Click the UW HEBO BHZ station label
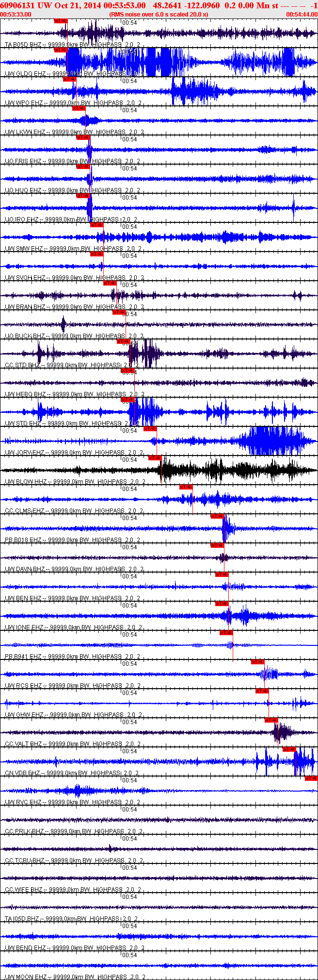This screenshot has width=318, height=980. pyautogui.click(x=75, y=394)
